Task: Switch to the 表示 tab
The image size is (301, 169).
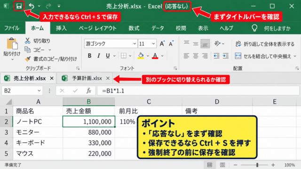Action: [x=203, y=28]
